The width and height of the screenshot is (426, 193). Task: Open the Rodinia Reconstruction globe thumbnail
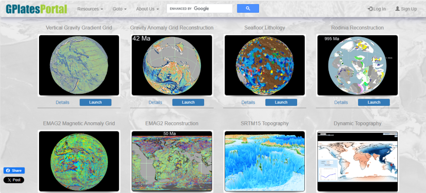click(357, 65)
